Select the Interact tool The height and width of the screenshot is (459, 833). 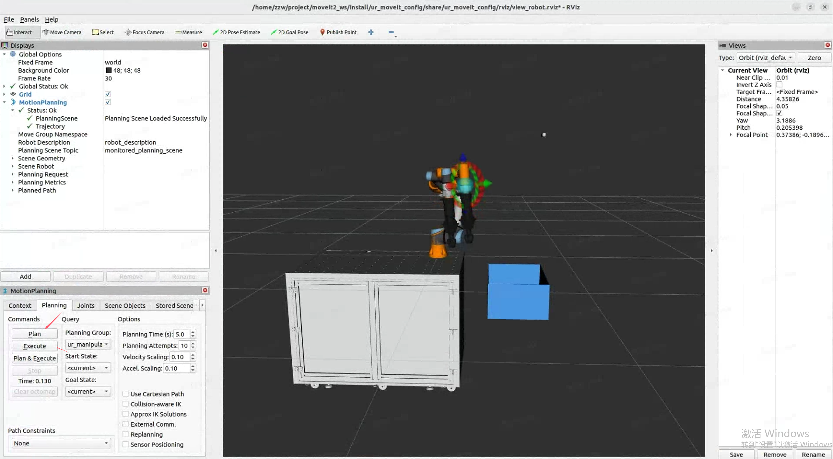(x=19, y=32)
